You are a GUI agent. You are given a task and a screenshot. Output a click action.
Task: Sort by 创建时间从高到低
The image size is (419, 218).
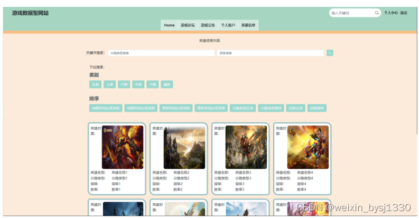click(x=106, y=108)
